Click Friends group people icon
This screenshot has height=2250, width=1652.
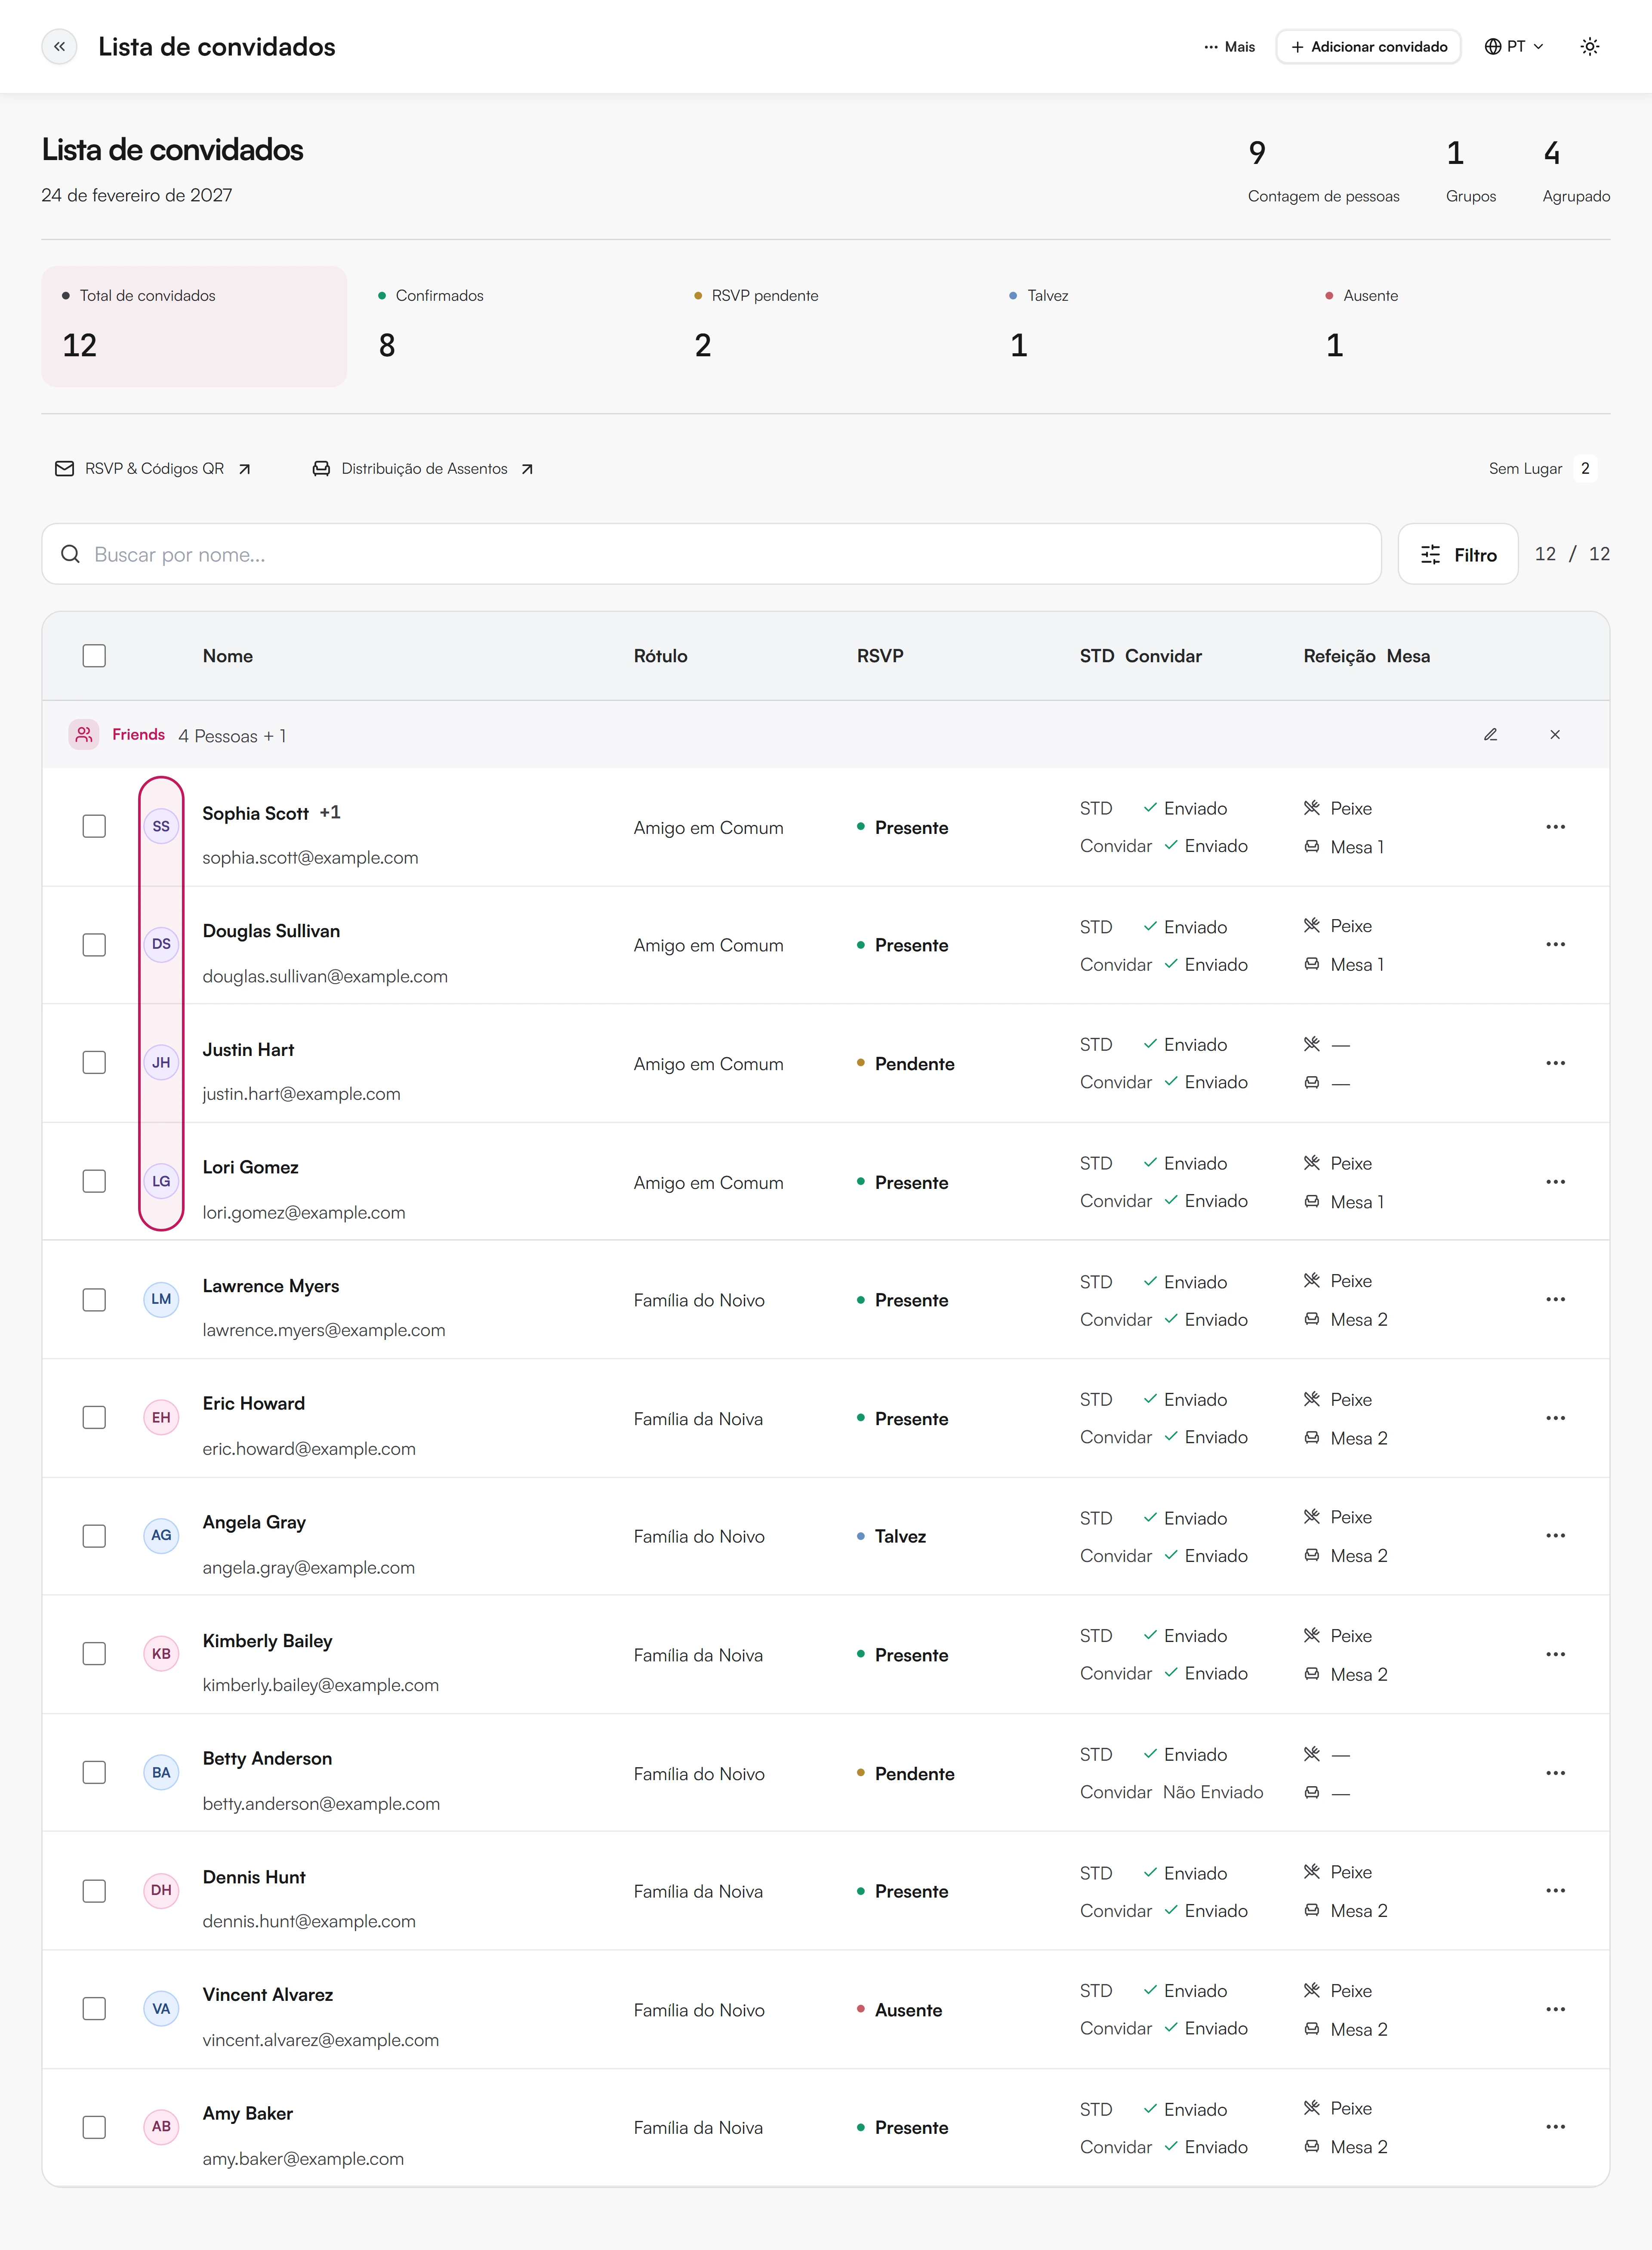[84, 734]
